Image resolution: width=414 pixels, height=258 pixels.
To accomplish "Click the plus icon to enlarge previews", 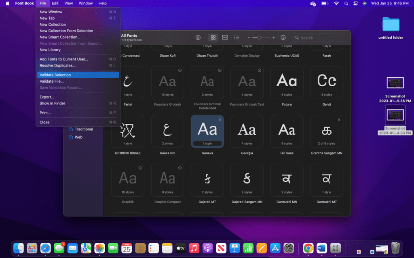I will point(274,37).
